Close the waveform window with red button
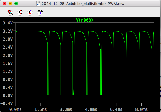The image size is (161, 112). point(4,4)
